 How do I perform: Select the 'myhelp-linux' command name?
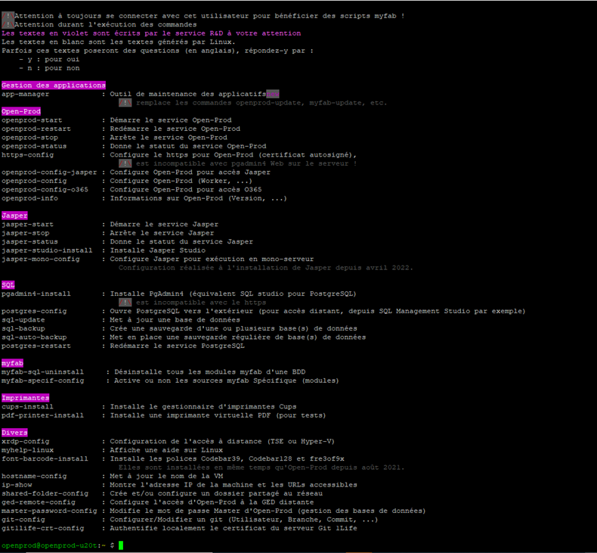click(x=27, y=450)
